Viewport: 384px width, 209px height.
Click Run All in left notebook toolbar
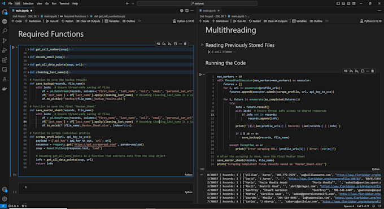point(52,21)
